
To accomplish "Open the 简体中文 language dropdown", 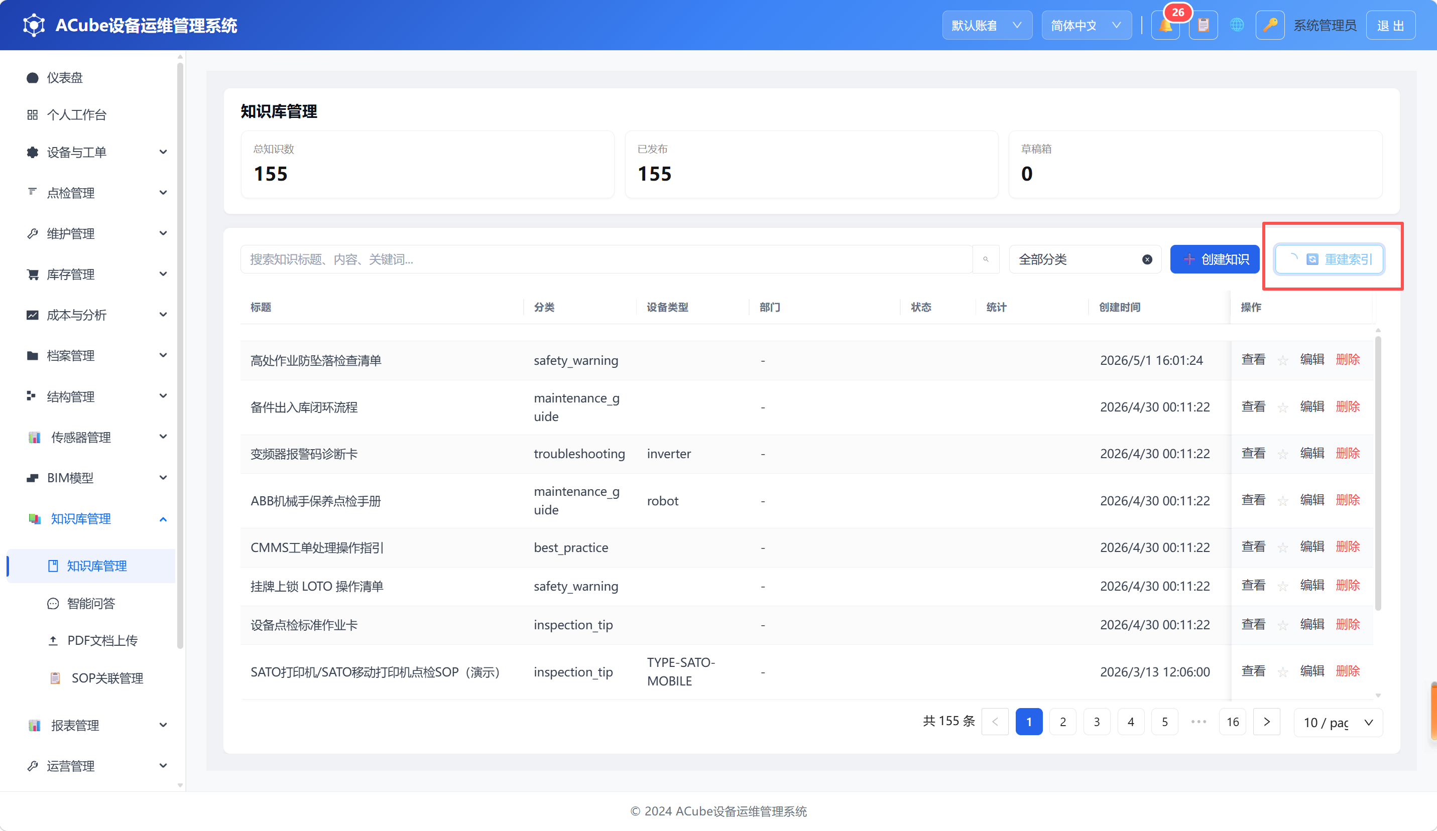I will (x=1087, y=25).
